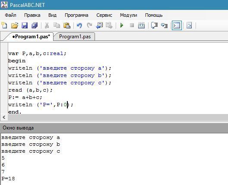
Task: Switch to the second Program1.pas tab
Action: click(75, 37)
